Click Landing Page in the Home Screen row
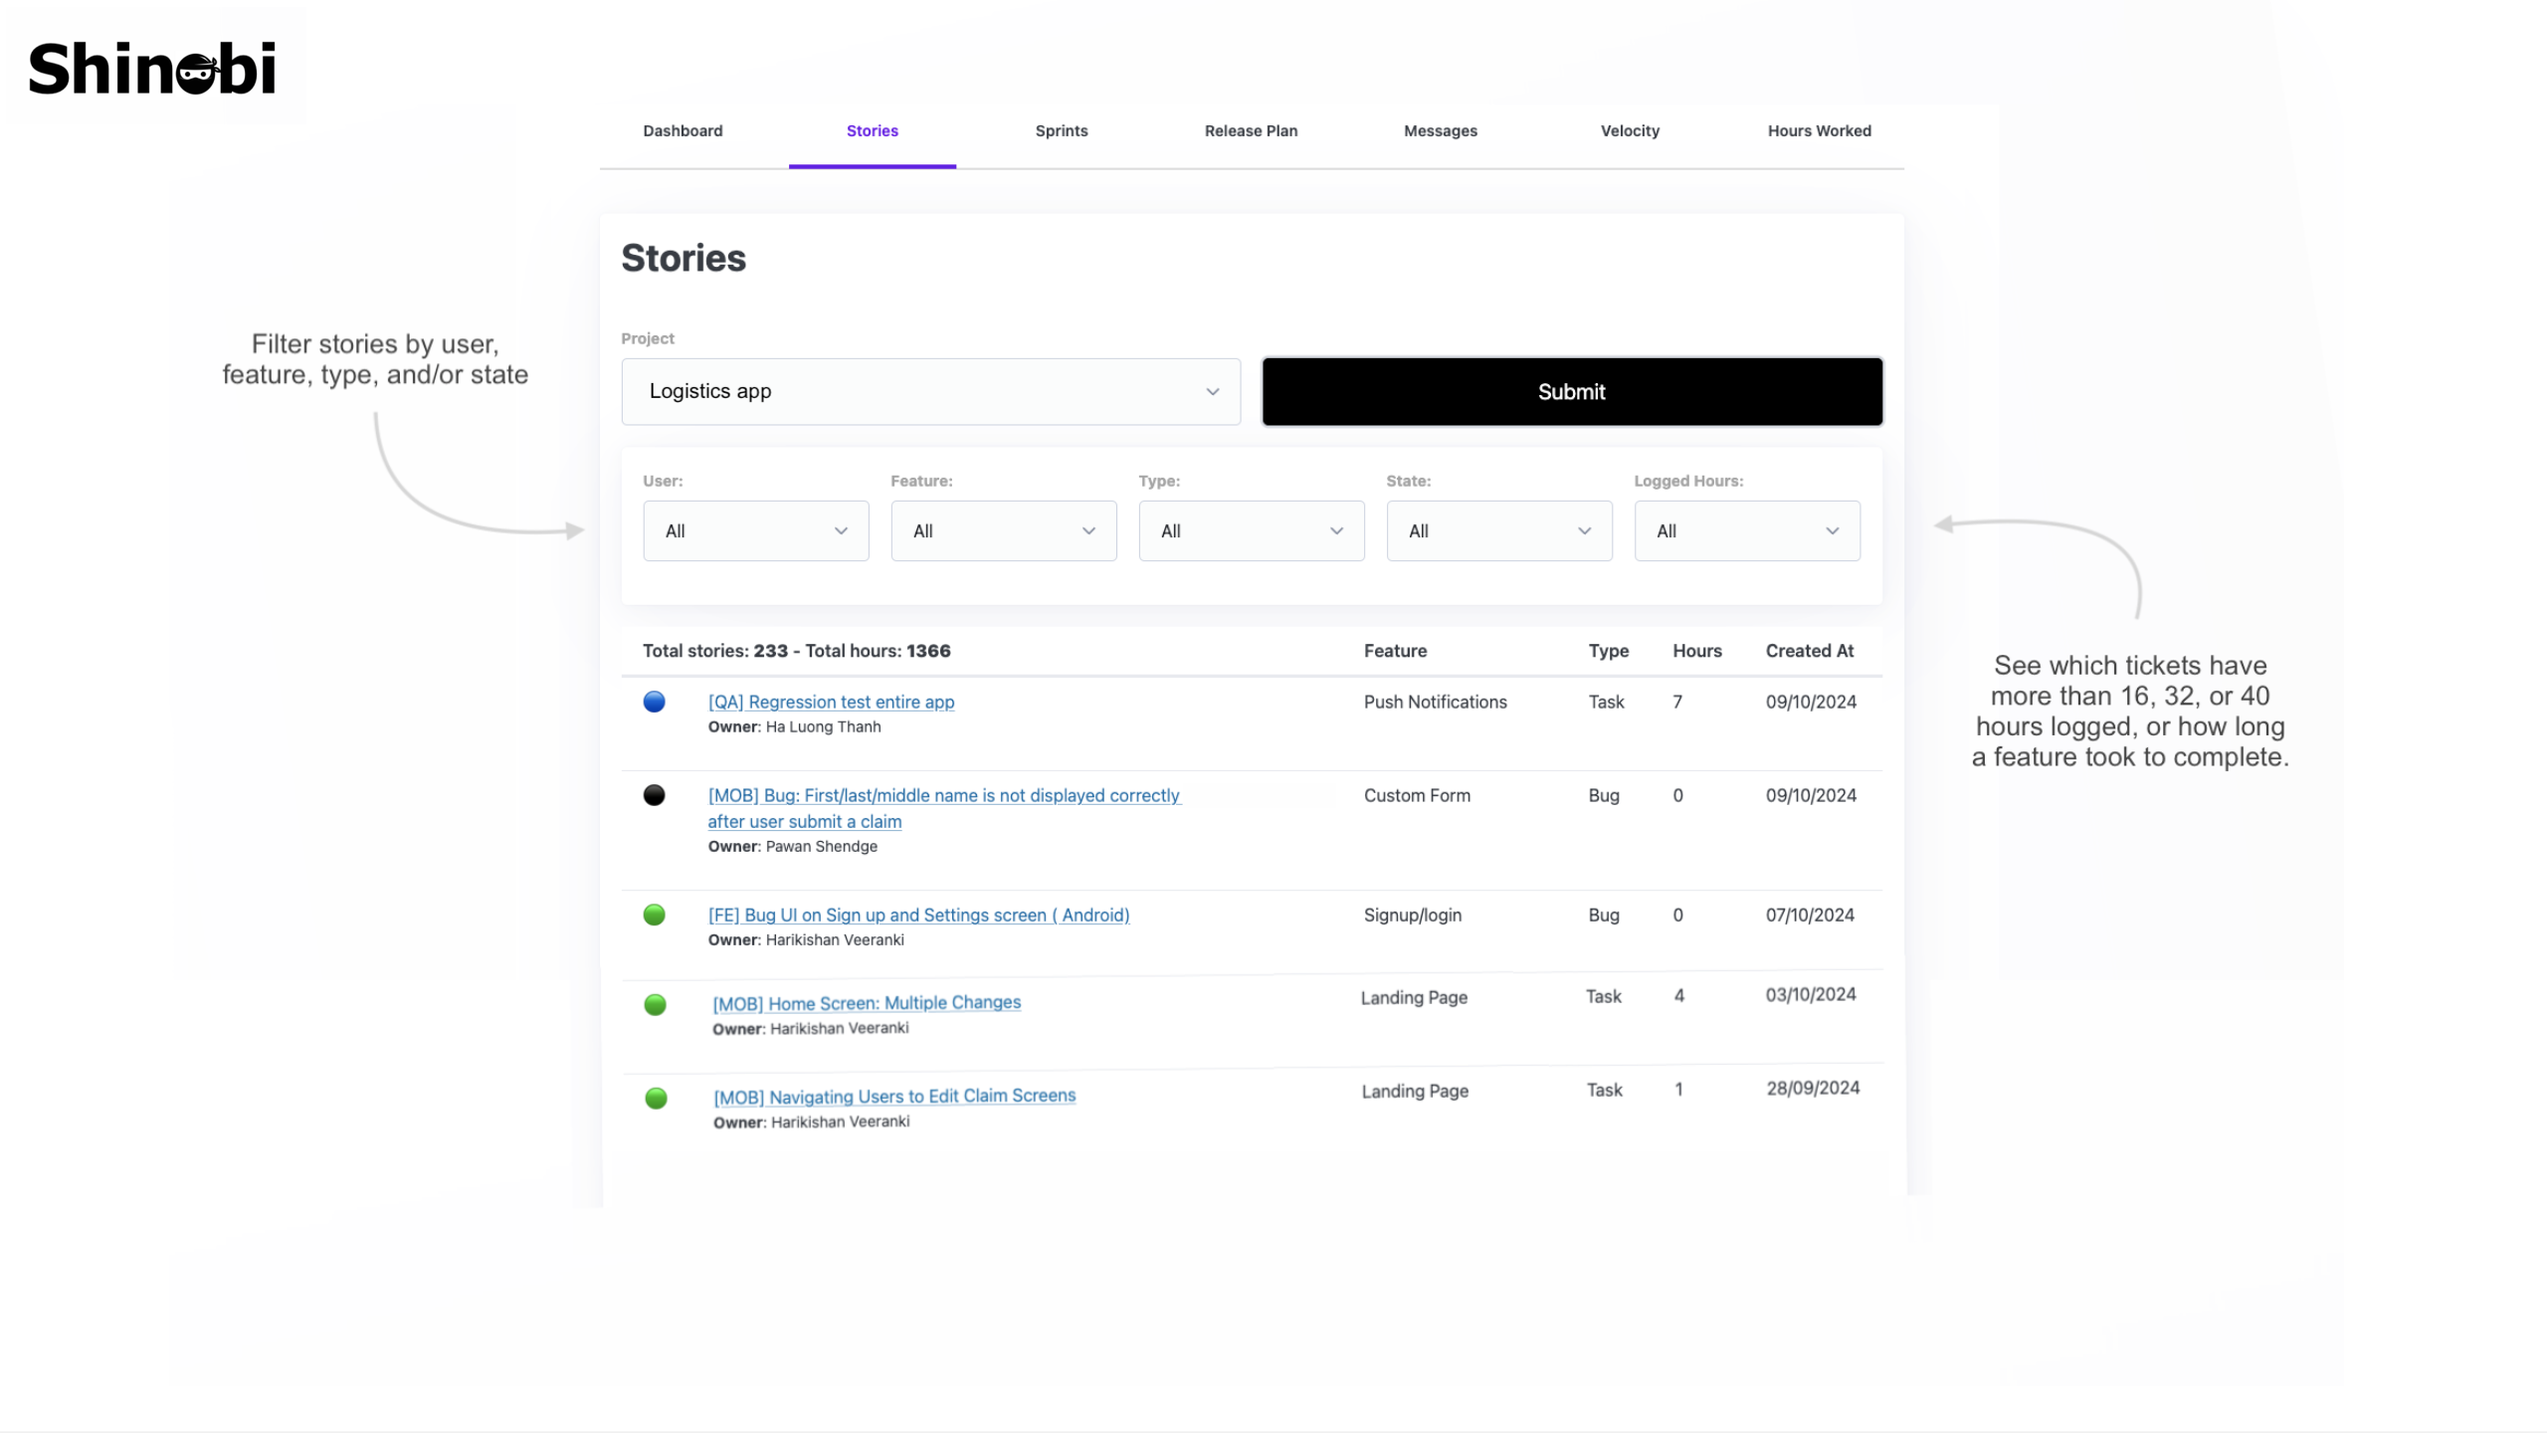 [x=1414, y=997]
